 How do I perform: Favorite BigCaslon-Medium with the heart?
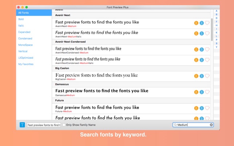(x=207, y=76)
